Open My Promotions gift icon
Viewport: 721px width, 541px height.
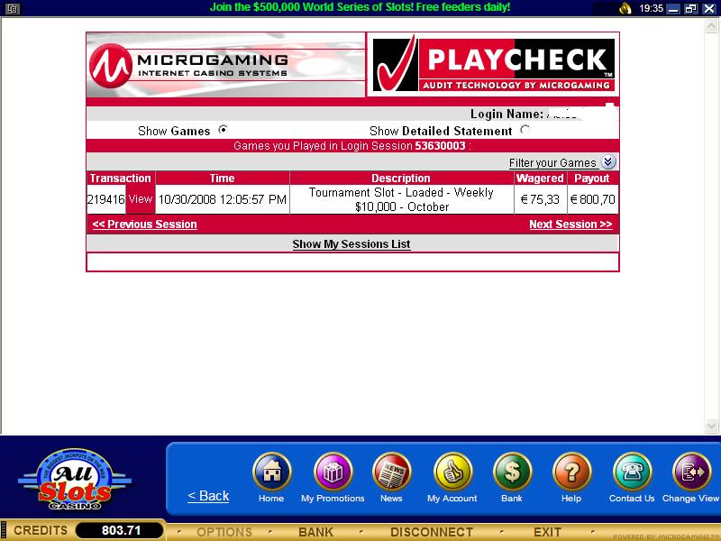coord(333,472)
